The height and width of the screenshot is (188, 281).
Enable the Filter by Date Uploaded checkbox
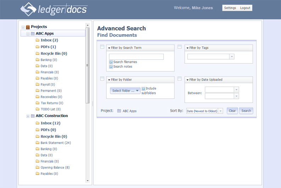[x=179, y=79]
